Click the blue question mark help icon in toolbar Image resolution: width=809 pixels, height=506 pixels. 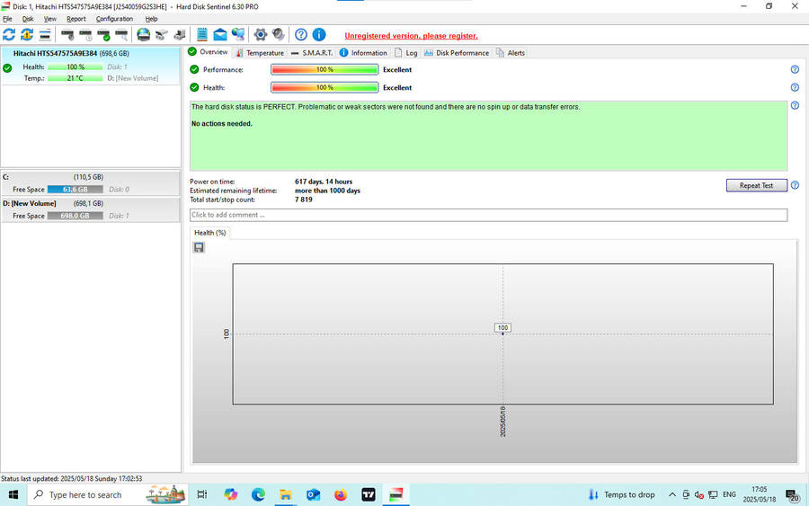click(x=301, y=35)
